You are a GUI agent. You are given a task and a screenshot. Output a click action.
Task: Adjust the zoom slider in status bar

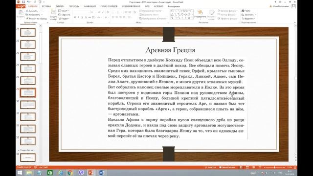(x=274, y=167)
